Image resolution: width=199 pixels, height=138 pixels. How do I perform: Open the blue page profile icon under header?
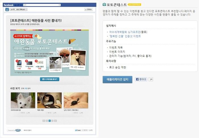point(7,9)
